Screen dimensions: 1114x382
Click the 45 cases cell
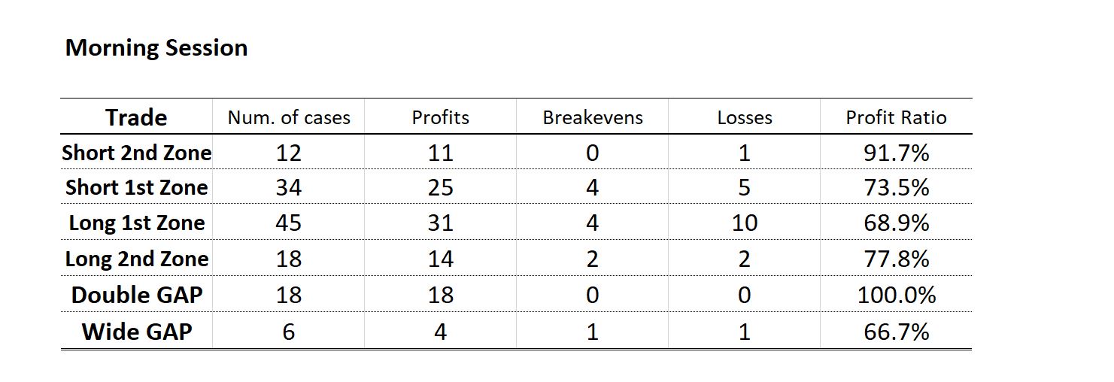289,223
